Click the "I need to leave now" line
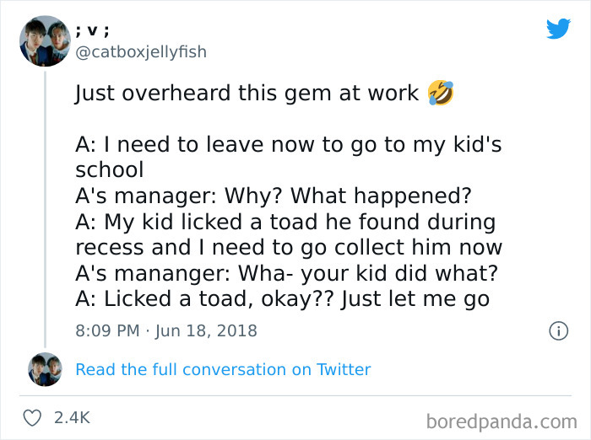Screen dimensions: 591x440 click(288, 145)
